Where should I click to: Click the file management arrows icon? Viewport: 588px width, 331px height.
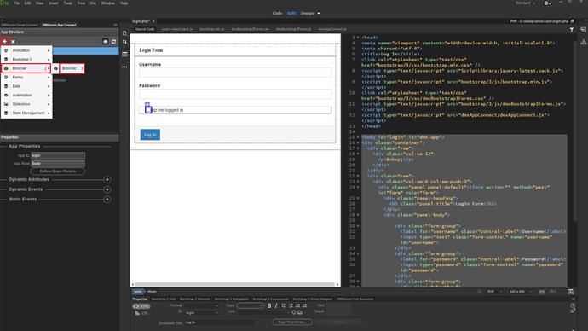125,42
